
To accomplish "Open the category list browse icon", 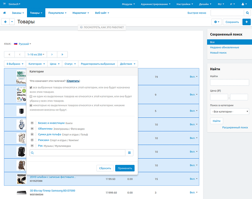I will [129, 153].
